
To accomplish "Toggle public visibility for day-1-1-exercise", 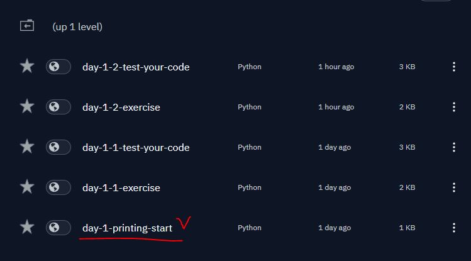I will pos(58,187).
